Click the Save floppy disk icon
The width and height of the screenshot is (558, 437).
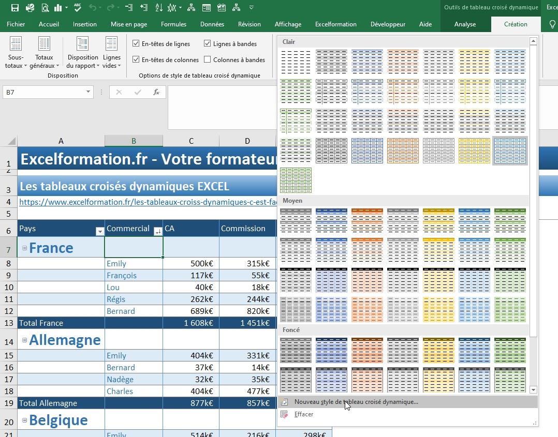pos(15,7)
